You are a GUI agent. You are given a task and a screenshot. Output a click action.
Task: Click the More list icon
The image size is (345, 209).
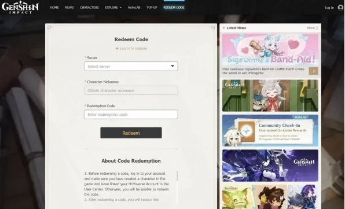317,28
